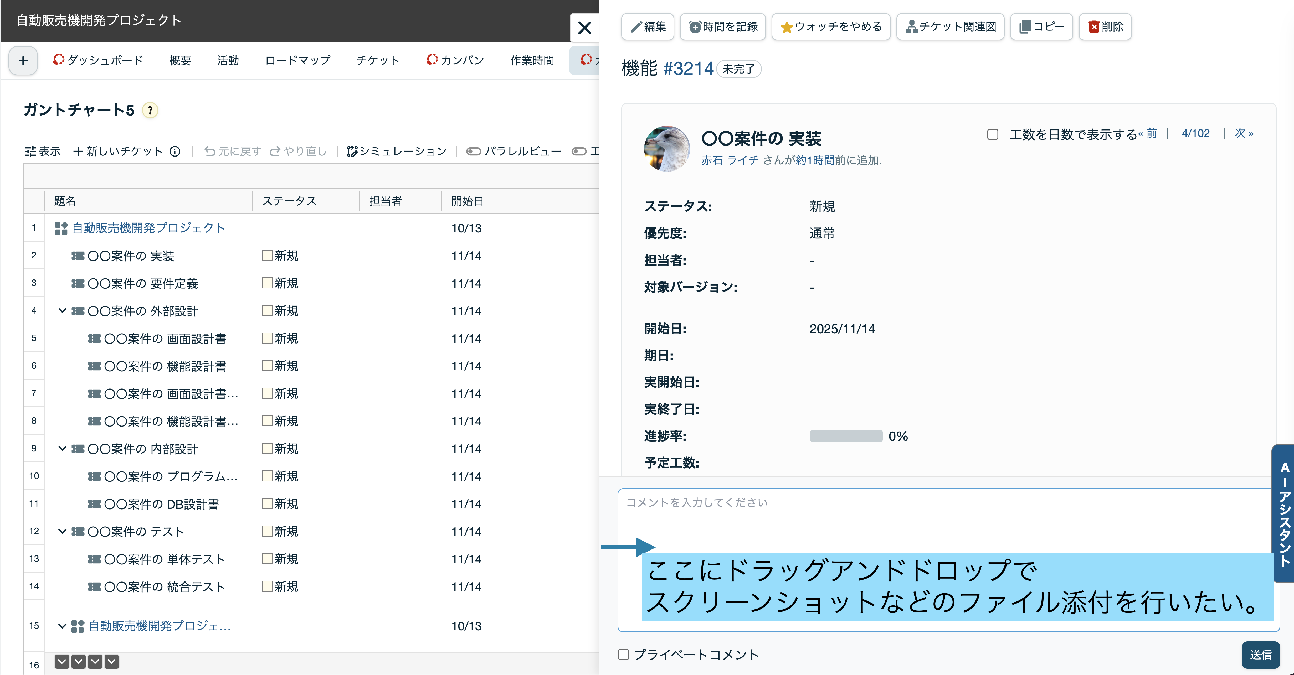
Task: Open ticket link #3214
Action: [688, 69]
